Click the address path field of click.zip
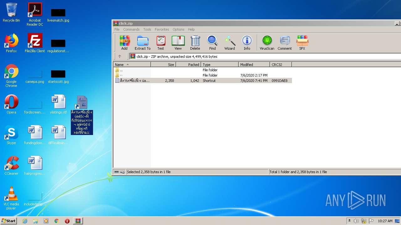This screenshot has width=401, height=225. [265, 57]
